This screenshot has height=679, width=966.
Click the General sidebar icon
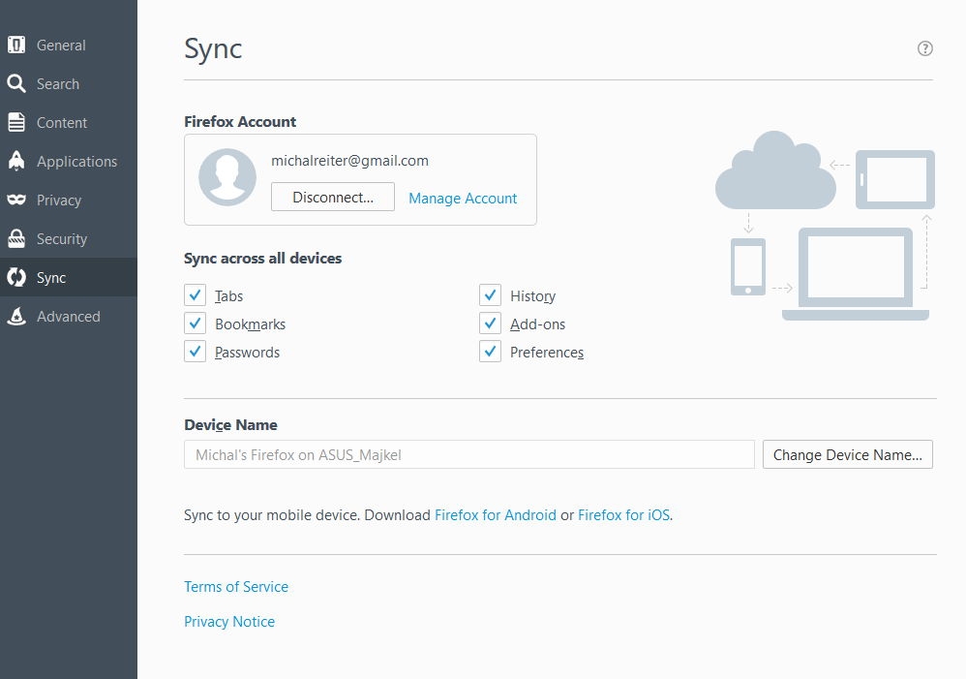click(x=16, y=45)
